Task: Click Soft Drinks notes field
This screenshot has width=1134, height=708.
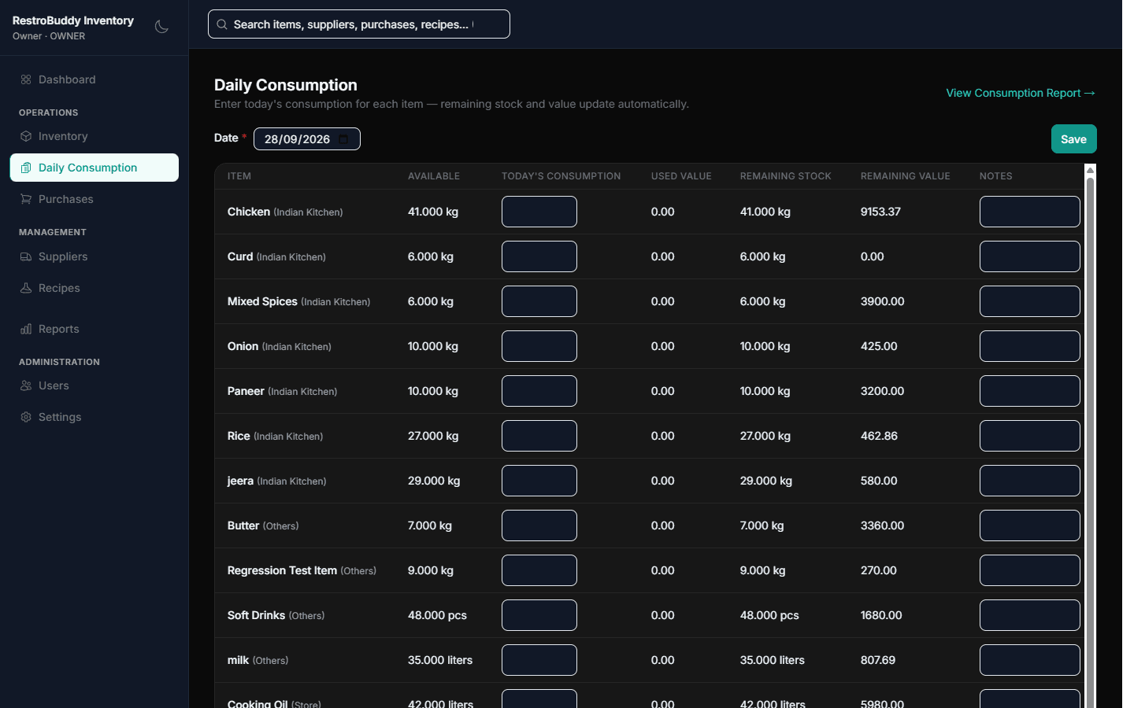Action: click(x=1030, y=615)
